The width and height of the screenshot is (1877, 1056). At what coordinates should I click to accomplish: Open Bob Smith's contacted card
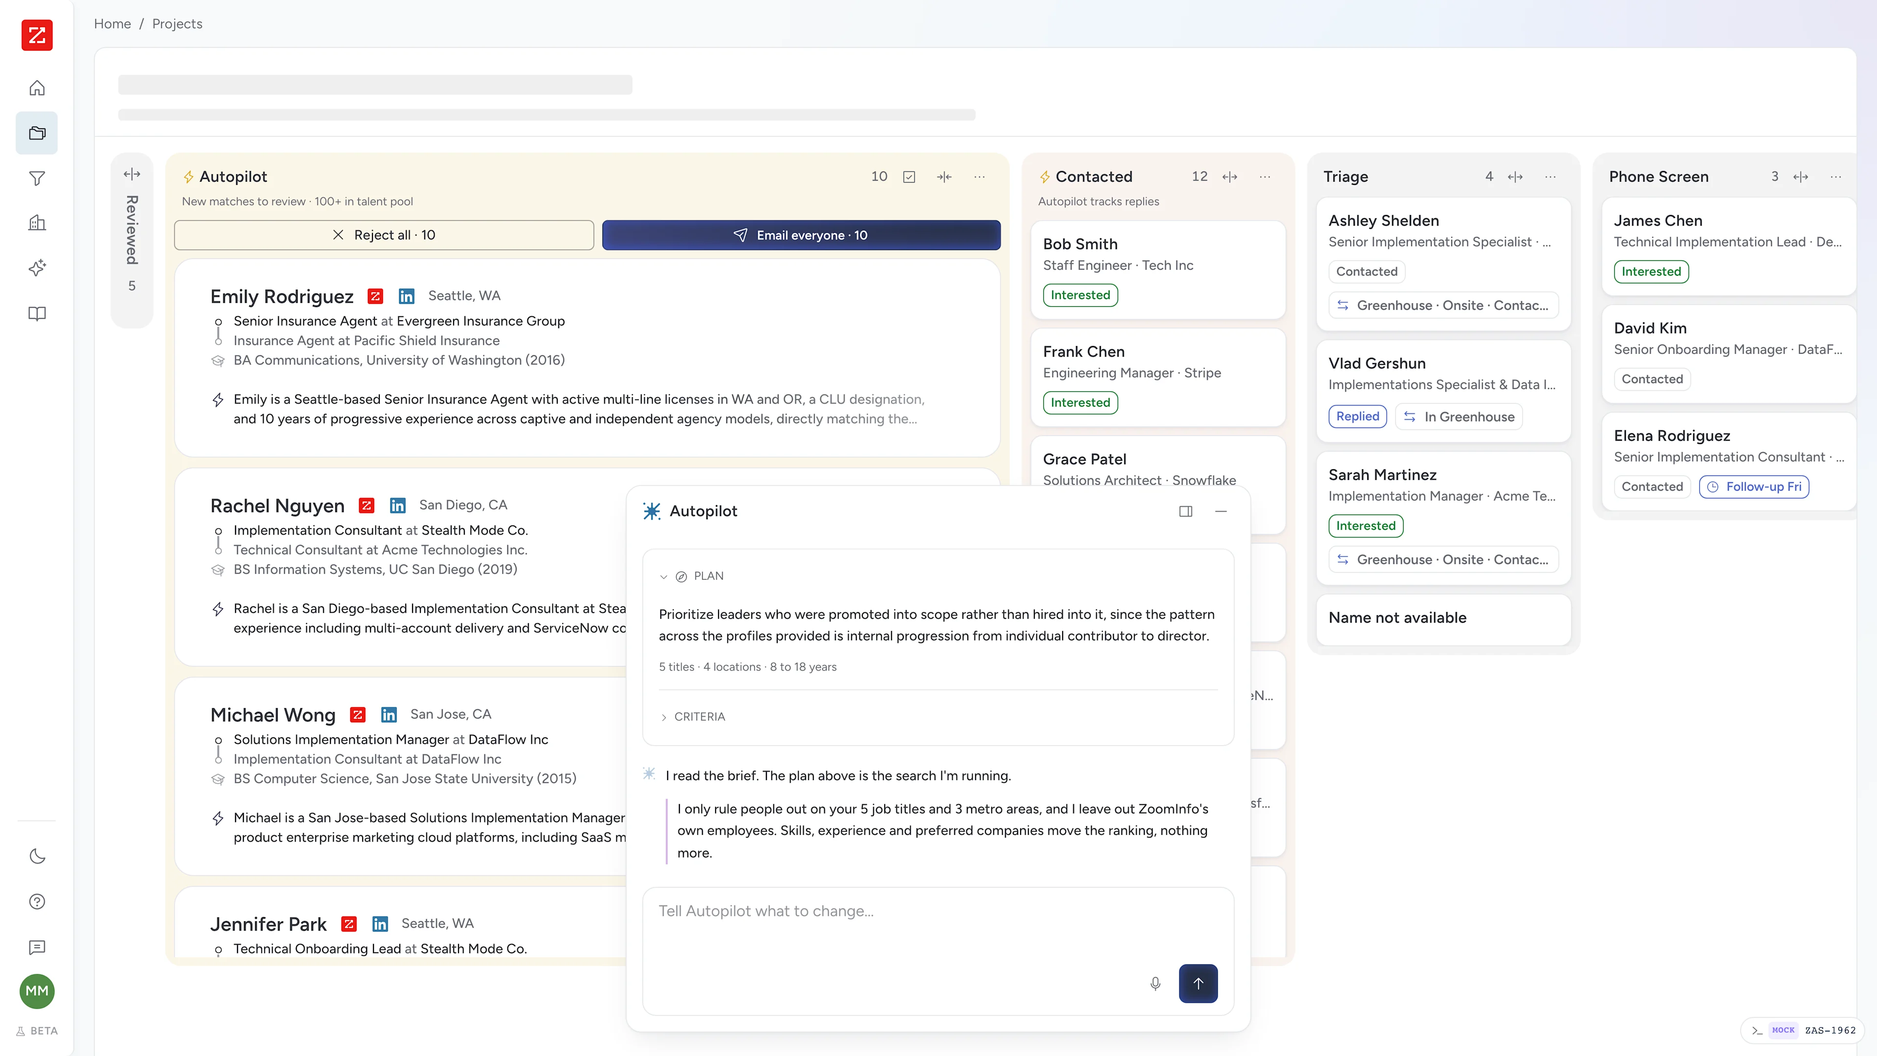(1158, 270)
